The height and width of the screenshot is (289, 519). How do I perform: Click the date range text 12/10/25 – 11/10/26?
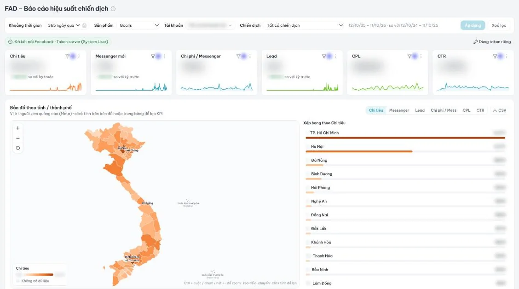(x=367, y=25)
